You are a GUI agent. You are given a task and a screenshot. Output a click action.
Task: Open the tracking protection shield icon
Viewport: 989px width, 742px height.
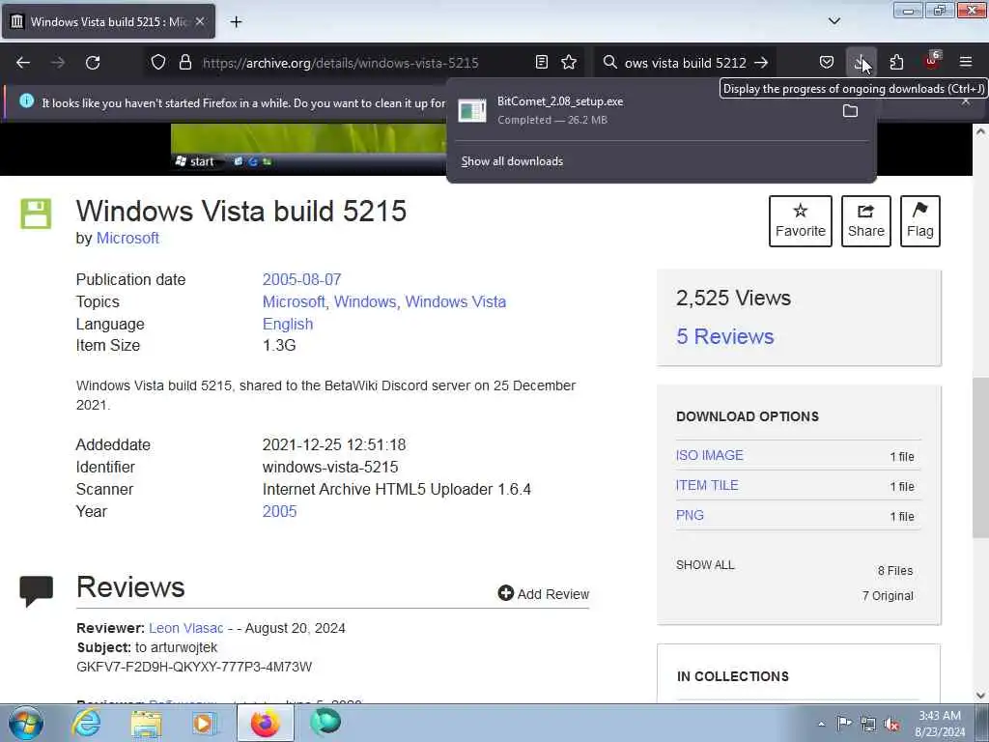coord(158,62)
